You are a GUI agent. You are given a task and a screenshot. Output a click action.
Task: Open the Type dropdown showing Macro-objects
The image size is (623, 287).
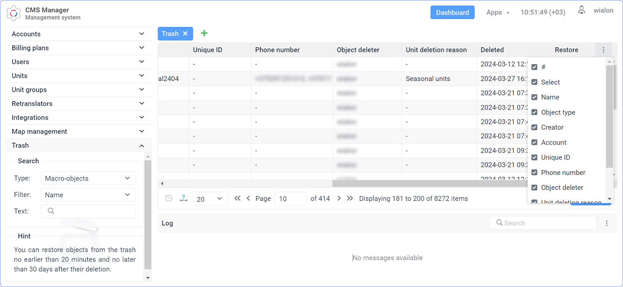(88, 178)
